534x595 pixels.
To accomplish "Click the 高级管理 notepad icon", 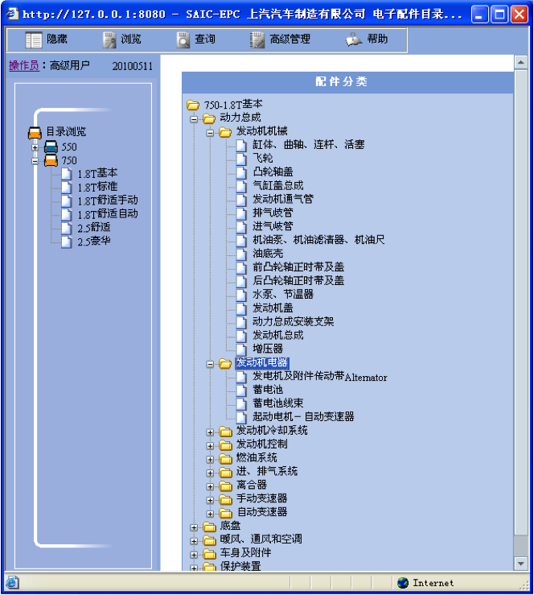I will click(257, 39).
